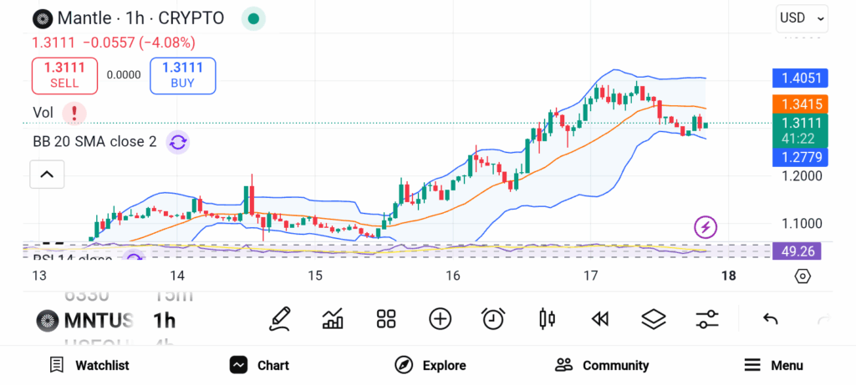The image size is (856, 385).
Task: Click the plus circle add icon
Action: (x=440, y=319)
